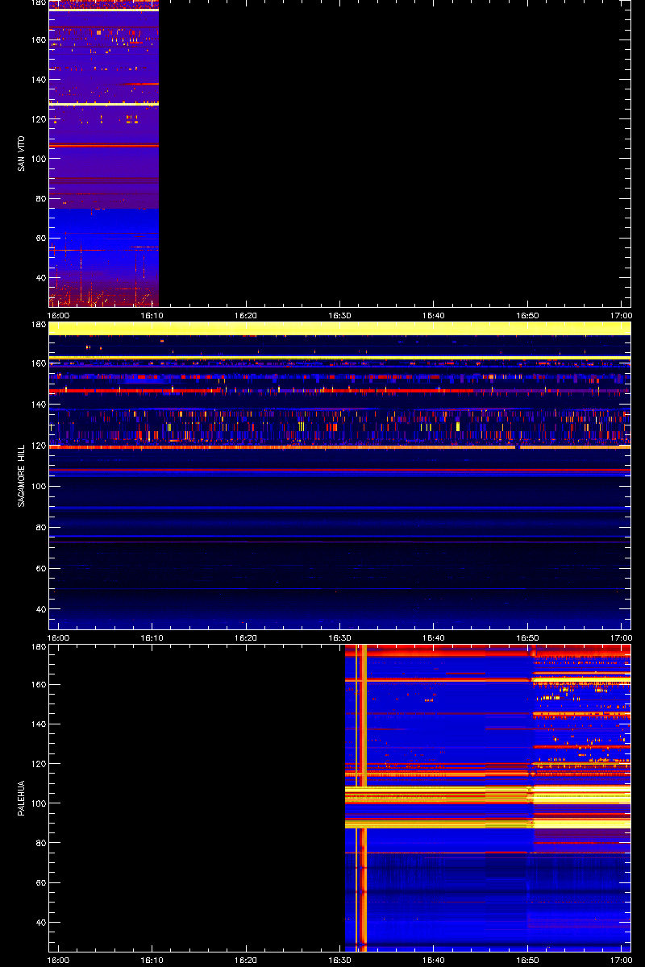Click the 160 frequency label on San Vito axis
Image resolution: width=645 pixels, height=967 pixels.
point(37,39)
